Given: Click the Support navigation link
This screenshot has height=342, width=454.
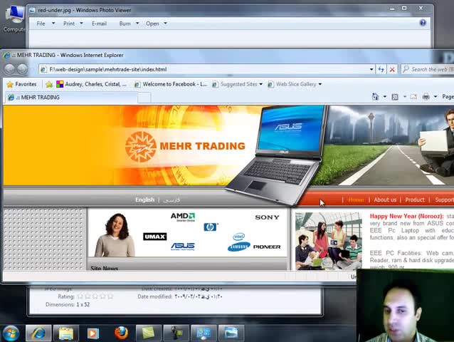Looking at the screenshot, I should tap(444, 199).
